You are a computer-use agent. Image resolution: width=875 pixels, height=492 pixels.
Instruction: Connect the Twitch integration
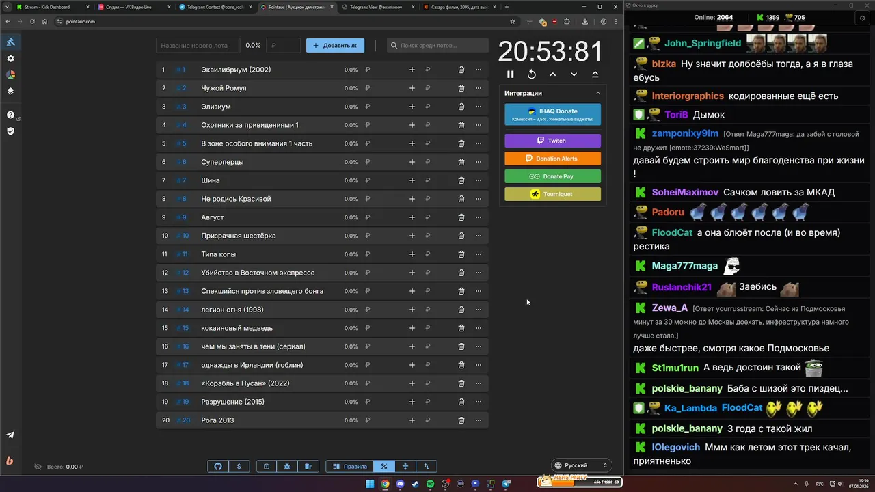(x=552, y=141)
